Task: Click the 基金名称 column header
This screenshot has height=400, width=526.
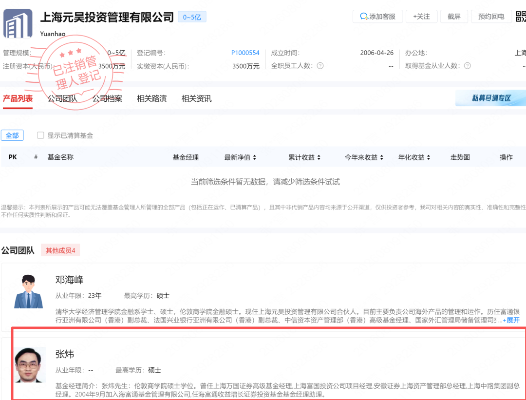Action: point(60,157)
